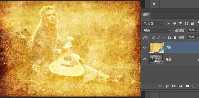
Task: Create a new group folder
Action: 187,86
